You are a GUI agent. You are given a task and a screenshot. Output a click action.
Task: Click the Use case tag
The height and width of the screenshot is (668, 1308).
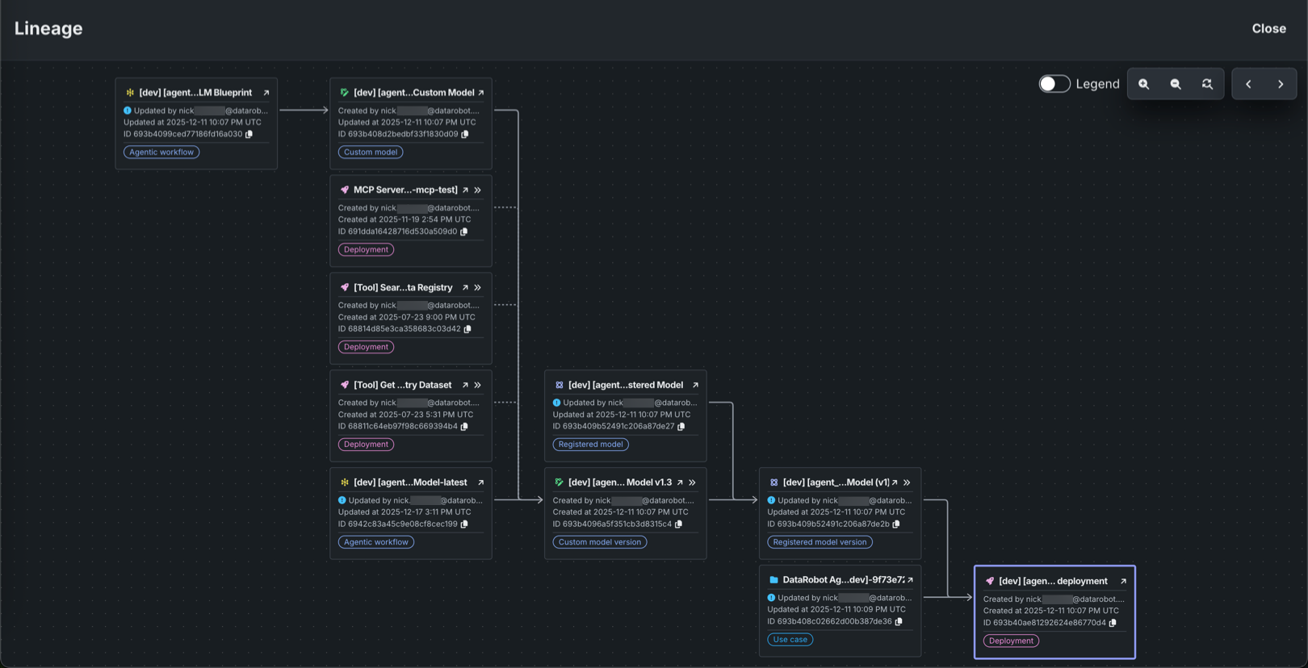click(790, 640)
